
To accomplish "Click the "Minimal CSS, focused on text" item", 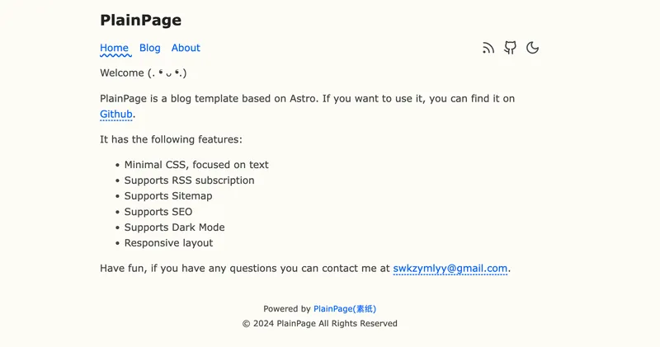I will [196, 165].
